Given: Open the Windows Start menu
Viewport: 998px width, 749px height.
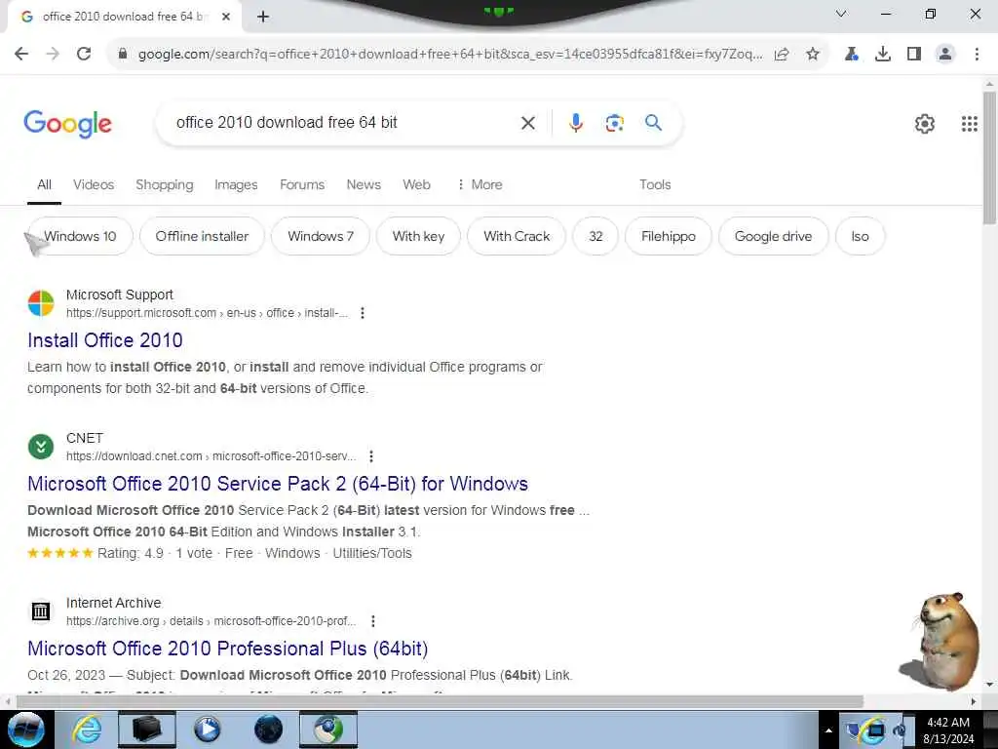Looking at the screenshot, I should click(x=25, y=729).
